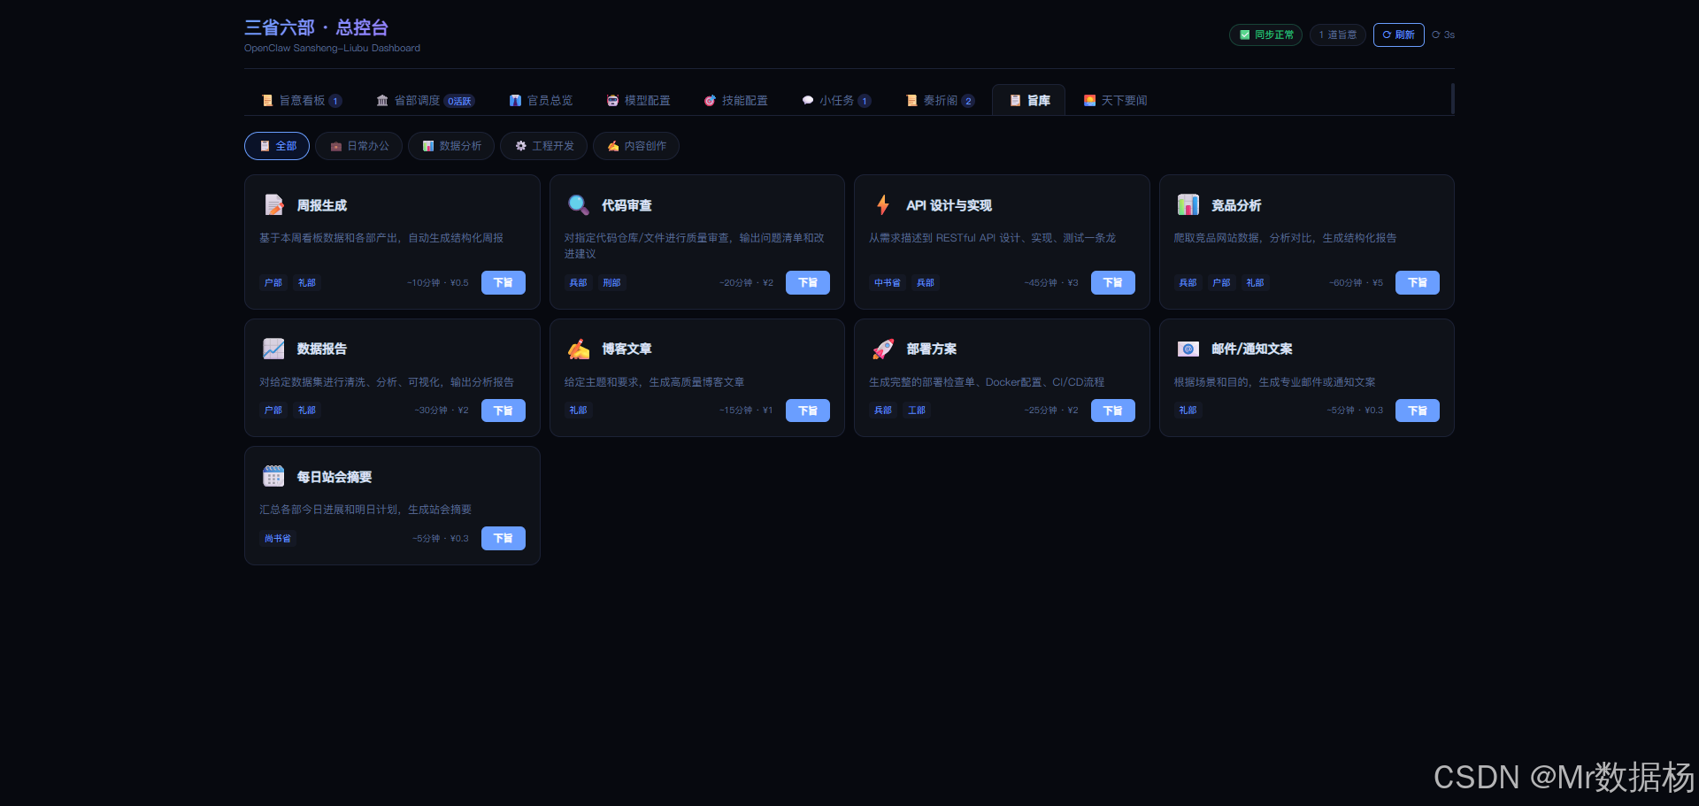
Task: Click the 每日站会摘要 calendar icon
Action: click(x=273, y=476)
